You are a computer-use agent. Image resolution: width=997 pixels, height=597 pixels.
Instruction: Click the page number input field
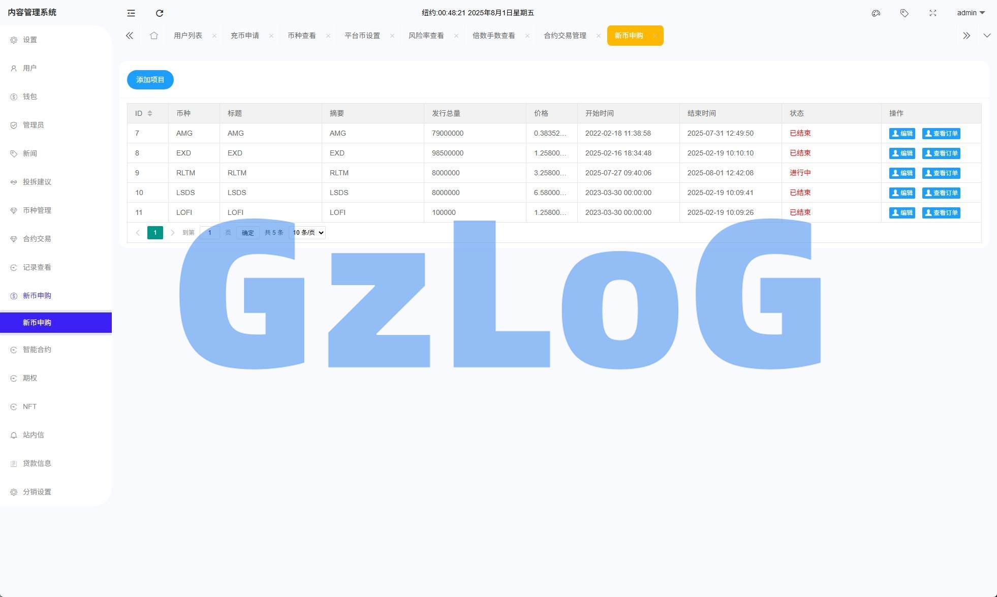[209, 233]
